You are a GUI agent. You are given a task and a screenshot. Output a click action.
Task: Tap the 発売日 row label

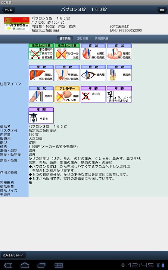click(5, 195)
